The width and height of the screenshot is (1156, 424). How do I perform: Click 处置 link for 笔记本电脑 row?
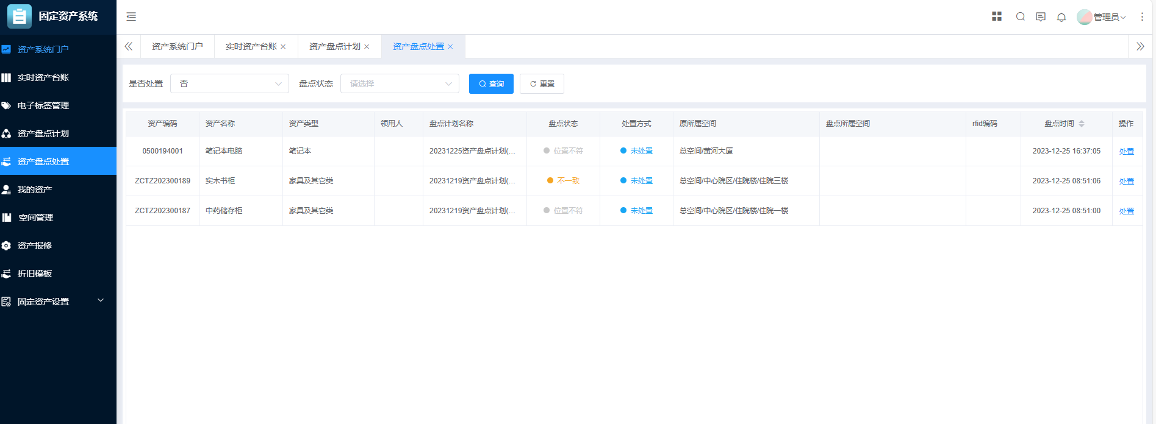pyautogui.click(x=1126, y=151)
